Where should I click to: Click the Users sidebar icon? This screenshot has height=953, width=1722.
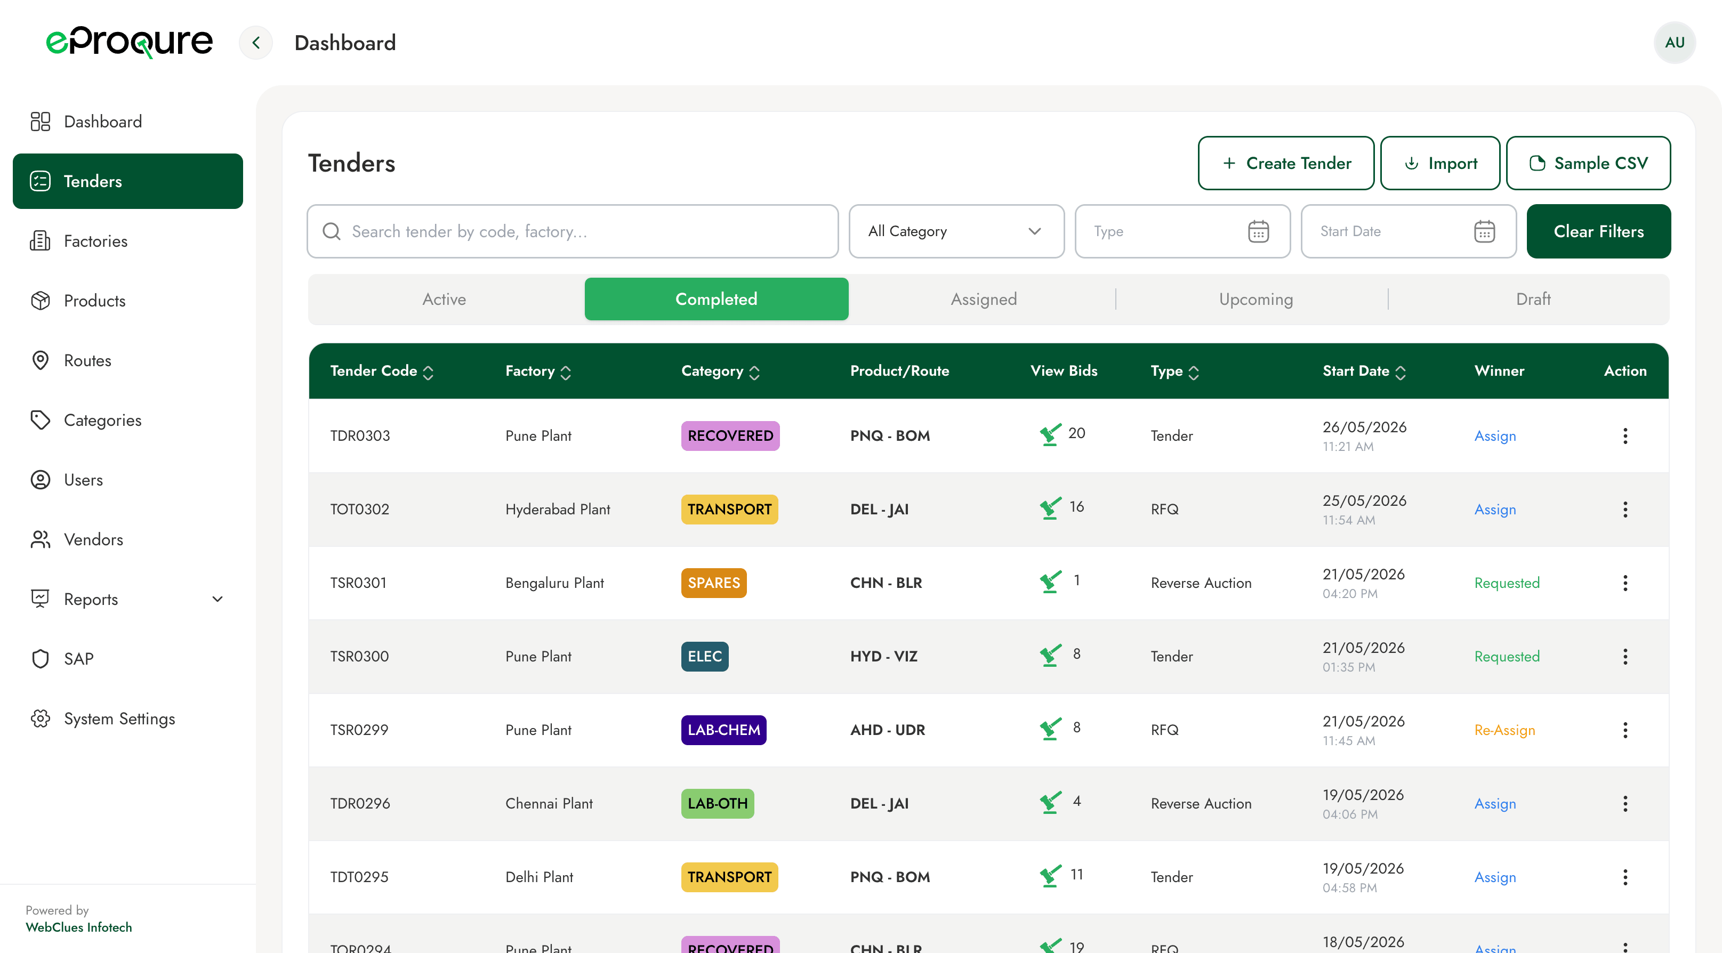(x=40, y=480)
